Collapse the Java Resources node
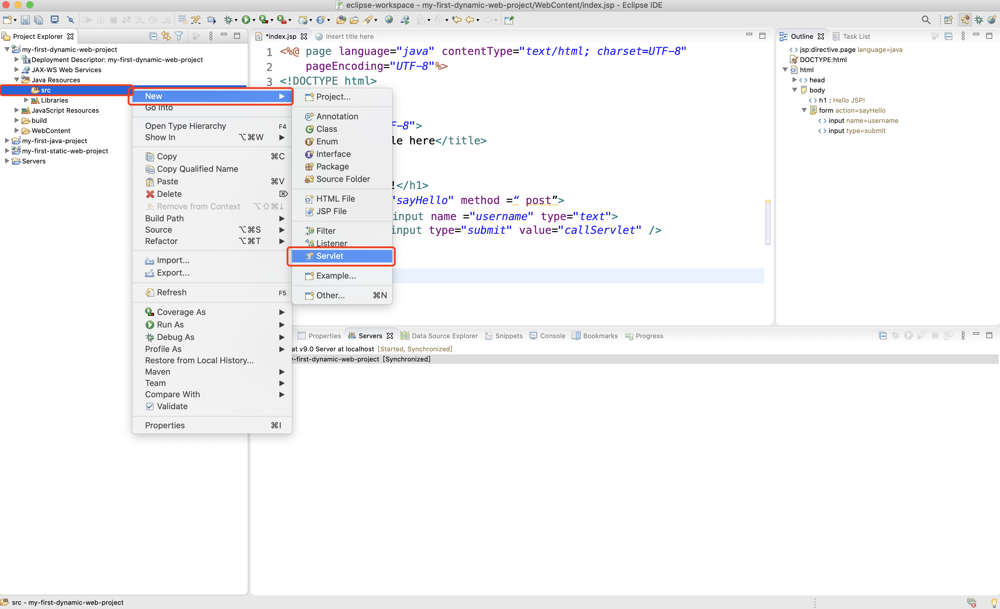 point(17,80)
